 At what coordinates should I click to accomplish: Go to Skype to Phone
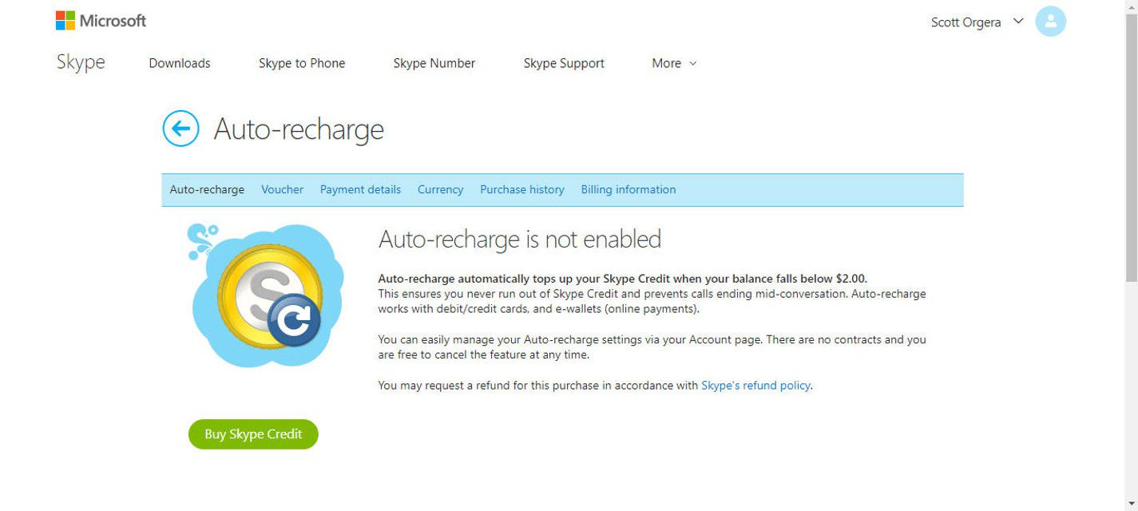click(x=302, y=63)
